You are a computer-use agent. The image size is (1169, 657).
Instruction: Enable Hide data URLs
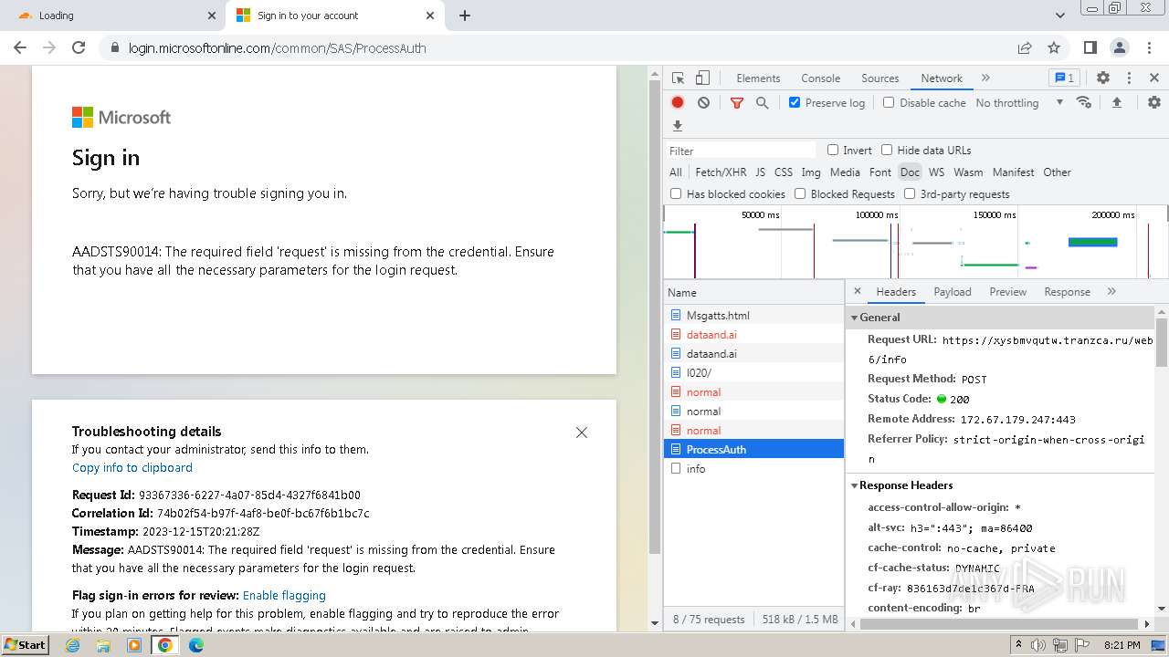887,150
